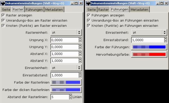This screenshot has height=103, width=169.
Task: Click the Abstand X input field
Action: pos(65,54)
